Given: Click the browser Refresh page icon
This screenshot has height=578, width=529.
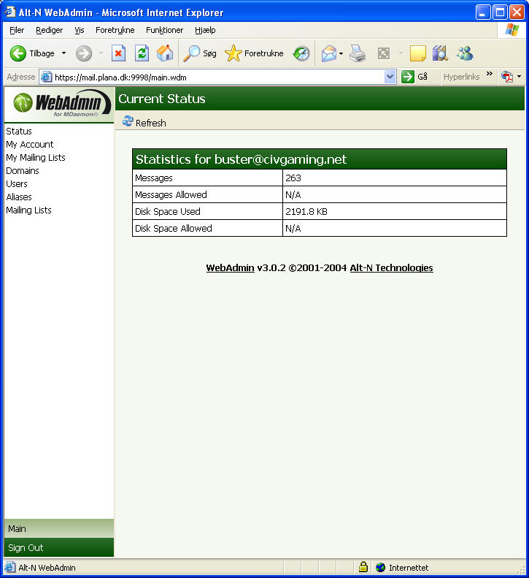Looking at the screenshot, I should pyautogui.click(x=142, y=53).
